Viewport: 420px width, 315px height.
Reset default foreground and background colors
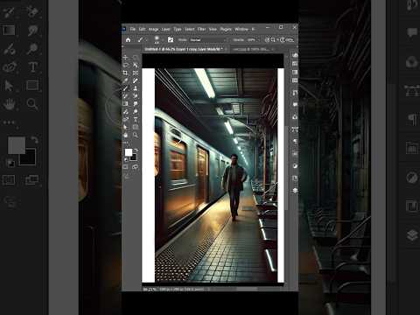(x=126, y=159)
